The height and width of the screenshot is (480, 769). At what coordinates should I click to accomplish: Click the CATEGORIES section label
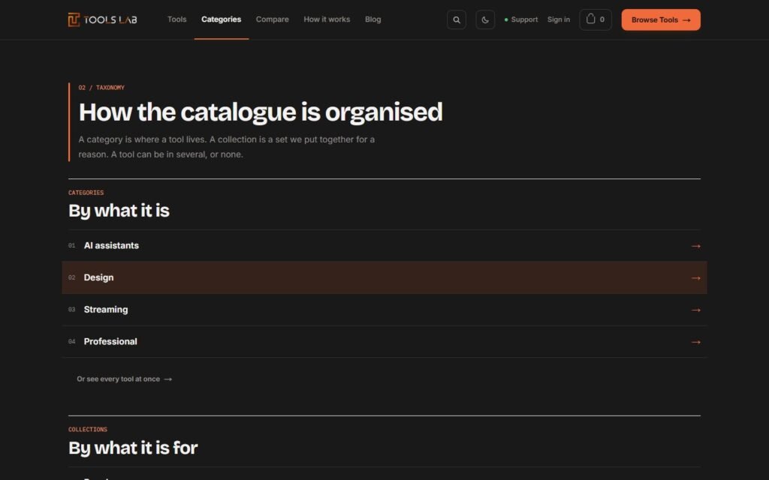click(x=86, y=193)
